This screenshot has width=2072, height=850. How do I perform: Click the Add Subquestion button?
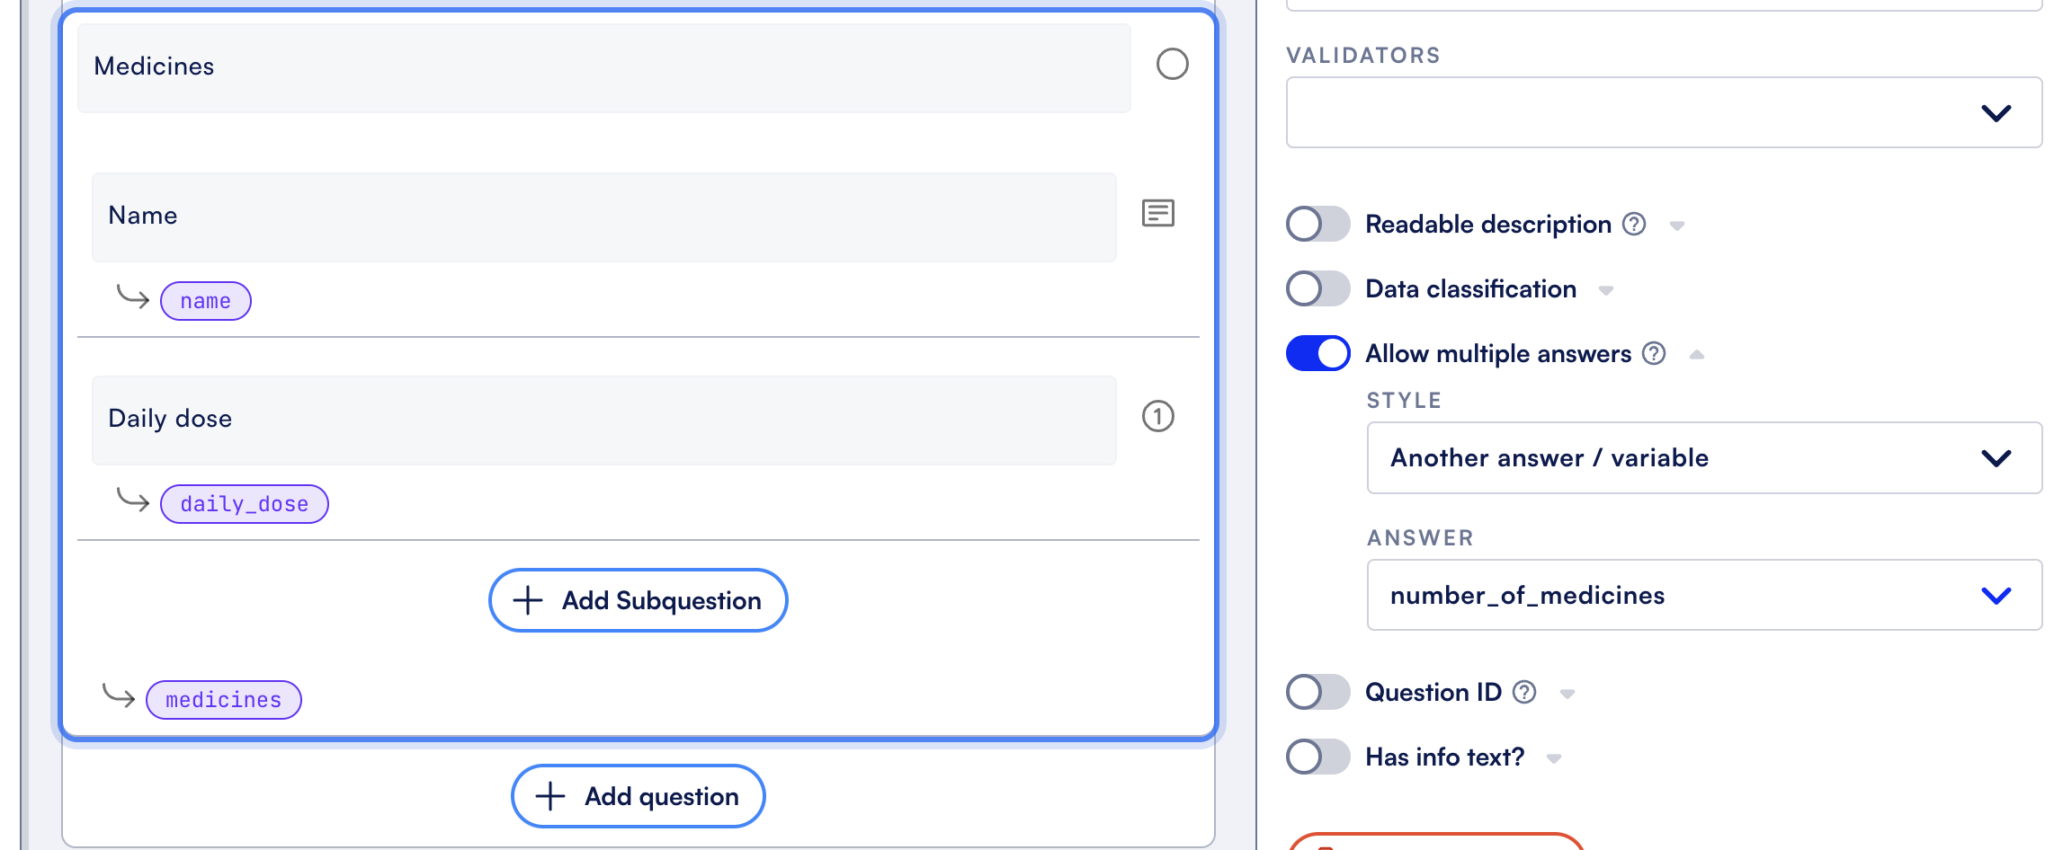click(639, 600)
